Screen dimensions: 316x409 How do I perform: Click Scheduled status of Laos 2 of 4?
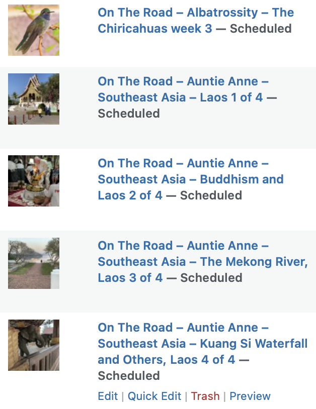tap(211, 195)
